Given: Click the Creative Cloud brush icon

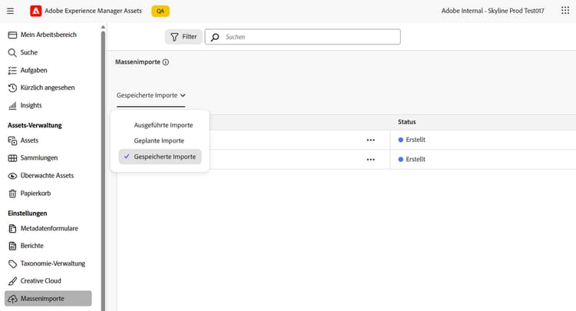Looking at the screenshot, I should click(12, 281).
